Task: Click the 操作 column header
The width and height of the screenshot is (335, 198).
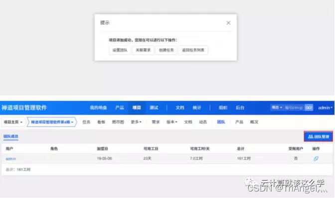Action: pyautogui.click(x=316, y=149)
